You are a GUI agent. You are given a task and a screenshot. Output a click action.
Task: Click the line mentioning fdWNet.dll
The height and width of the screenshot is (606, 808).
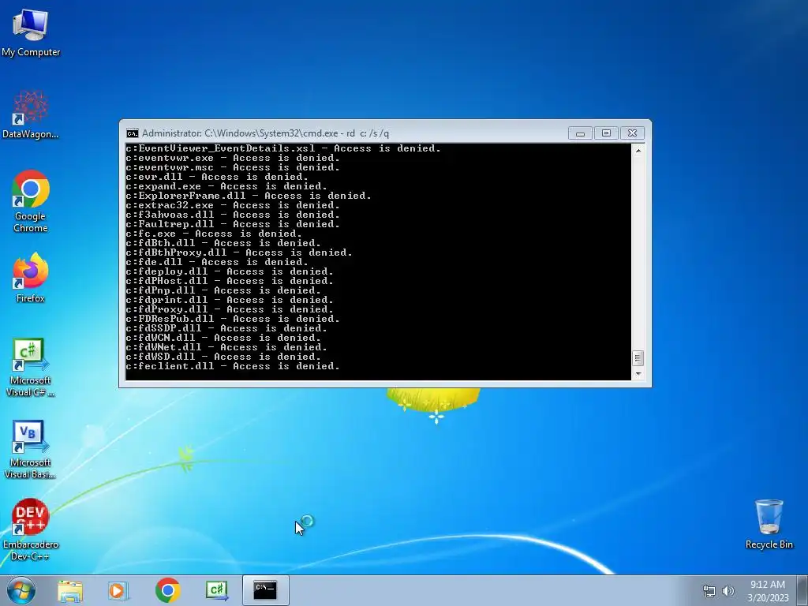click(226, 347)
